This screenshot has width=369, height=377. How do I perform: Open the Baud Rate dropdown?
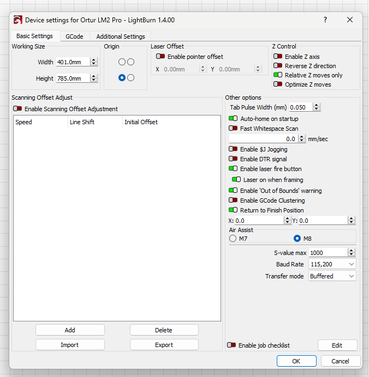(332, 264)
